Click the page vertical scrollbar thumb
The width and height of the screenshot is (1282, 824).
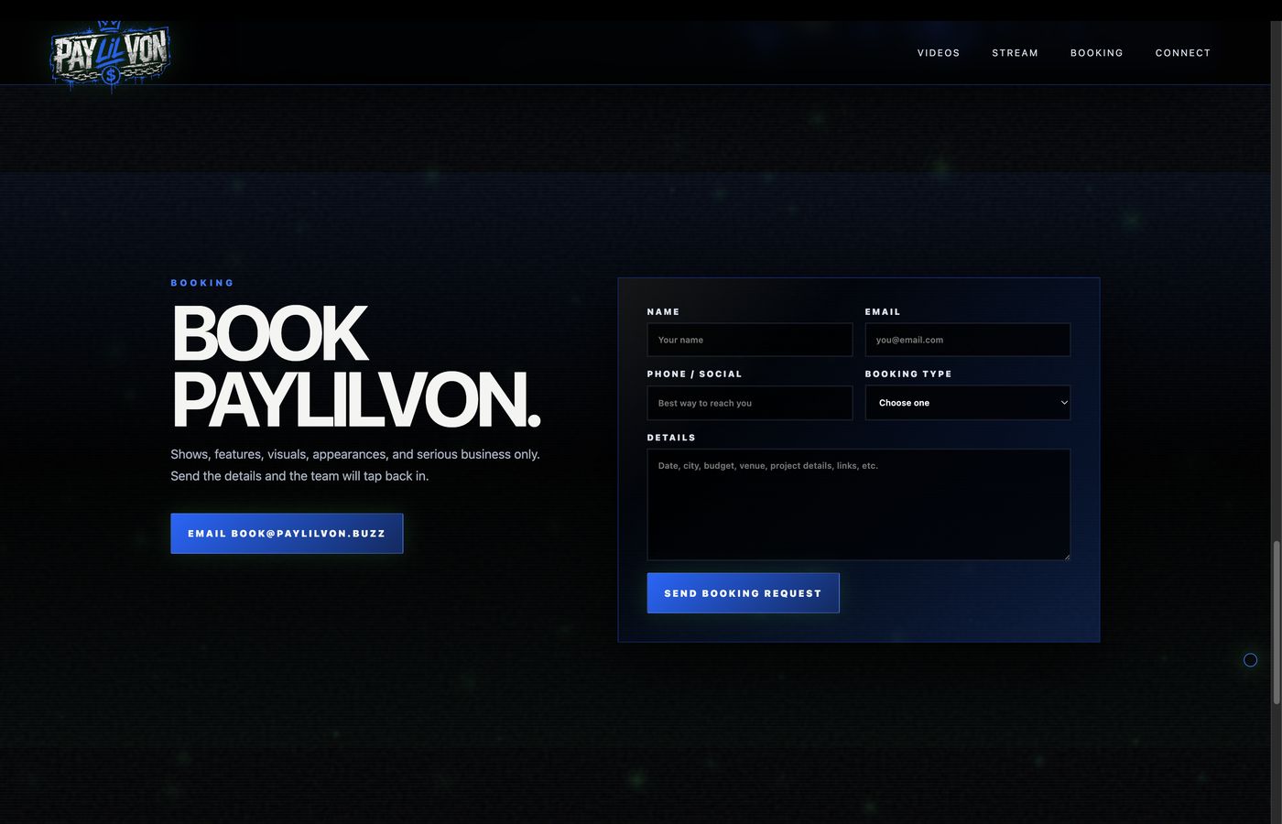(x=1277, y=623)
